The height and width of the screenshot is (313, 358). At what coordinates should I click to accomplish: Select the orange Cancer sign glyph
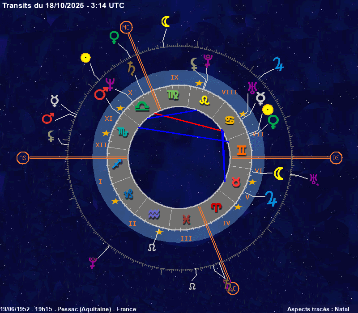[229, 120]
